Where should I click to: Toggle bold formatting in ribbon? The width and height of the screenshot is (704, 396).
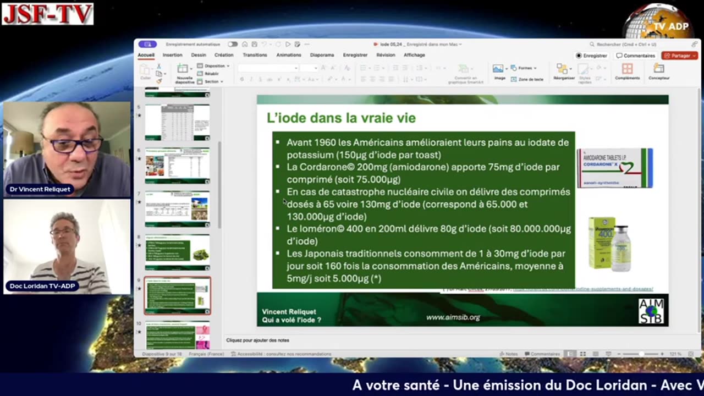(x=242, y=79)
